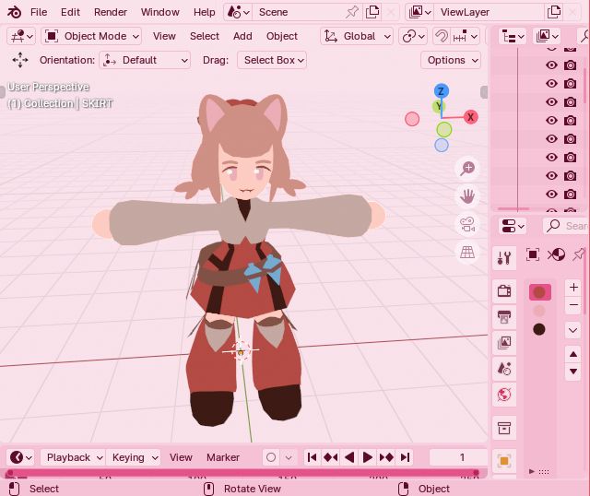Screen dimensions: 590x496
Task: Open the Help menu
Action: point(205,12)
